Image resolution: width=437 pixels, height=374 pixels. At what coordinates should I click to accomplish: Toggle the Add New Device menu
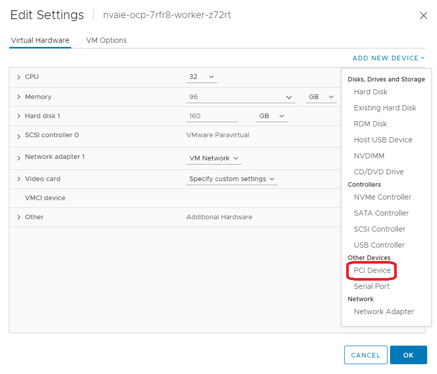388,58
